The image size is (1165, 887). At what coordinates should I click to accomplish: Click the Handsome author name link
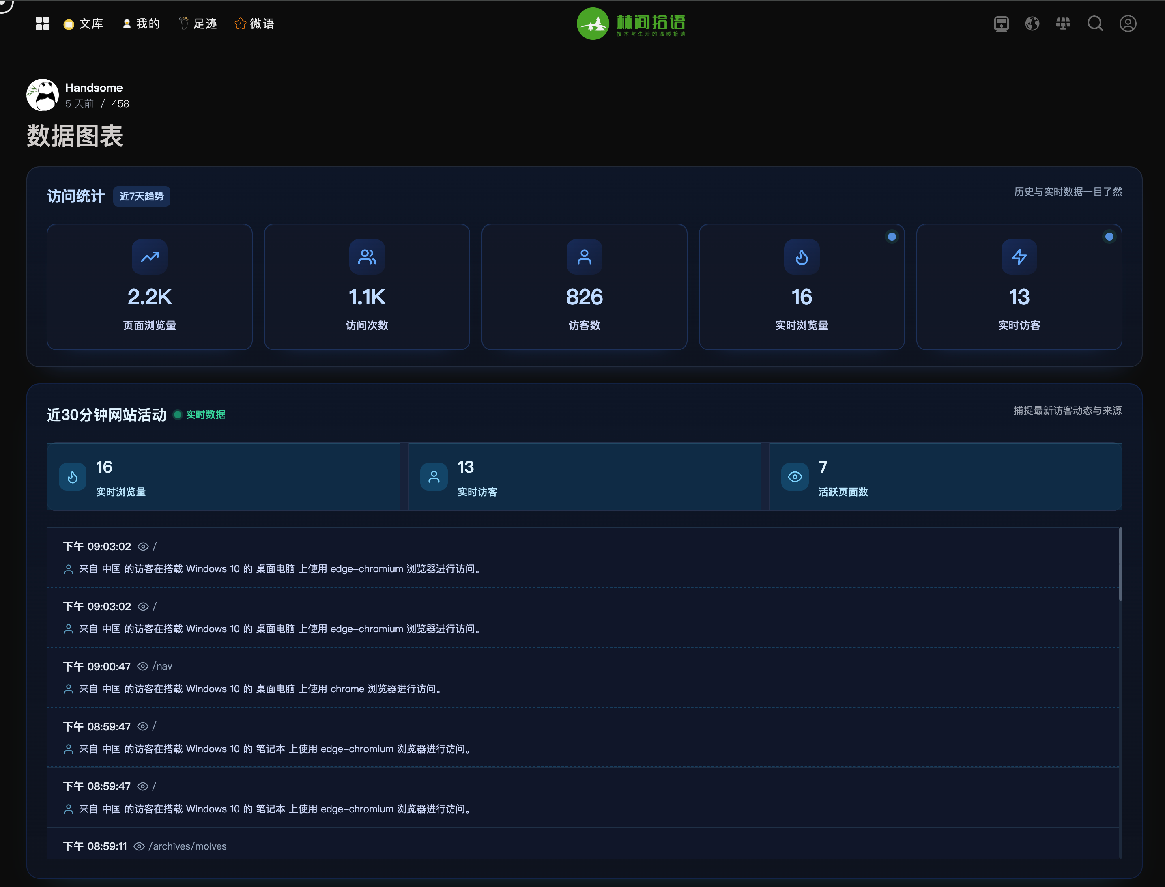click(93, 88)
